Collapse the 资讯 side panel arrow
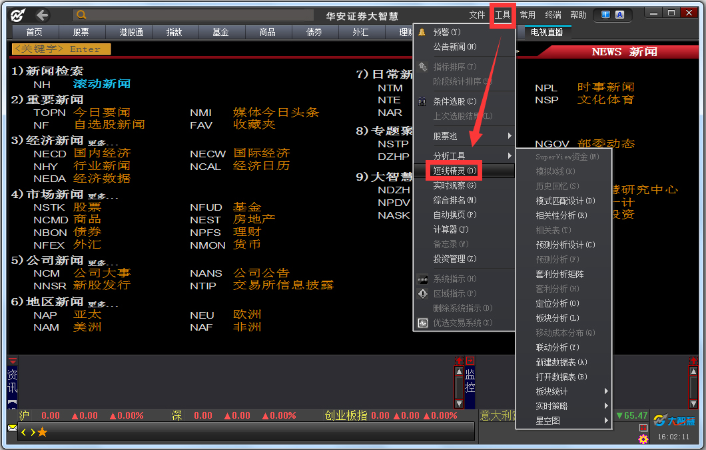The height and width of the screenshot is (450, 706). pos(13,361)
